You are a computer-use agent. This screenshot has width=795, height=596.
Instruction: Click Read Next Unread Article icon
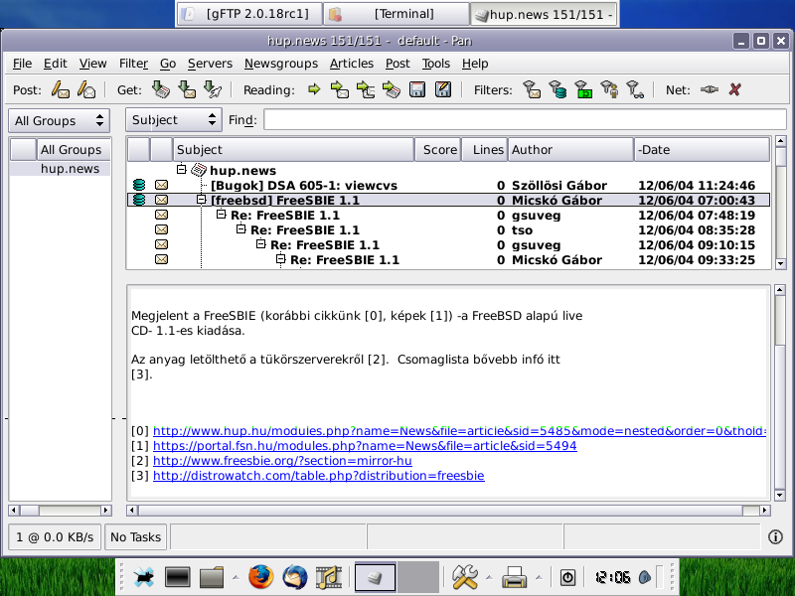tap(339, 89)
